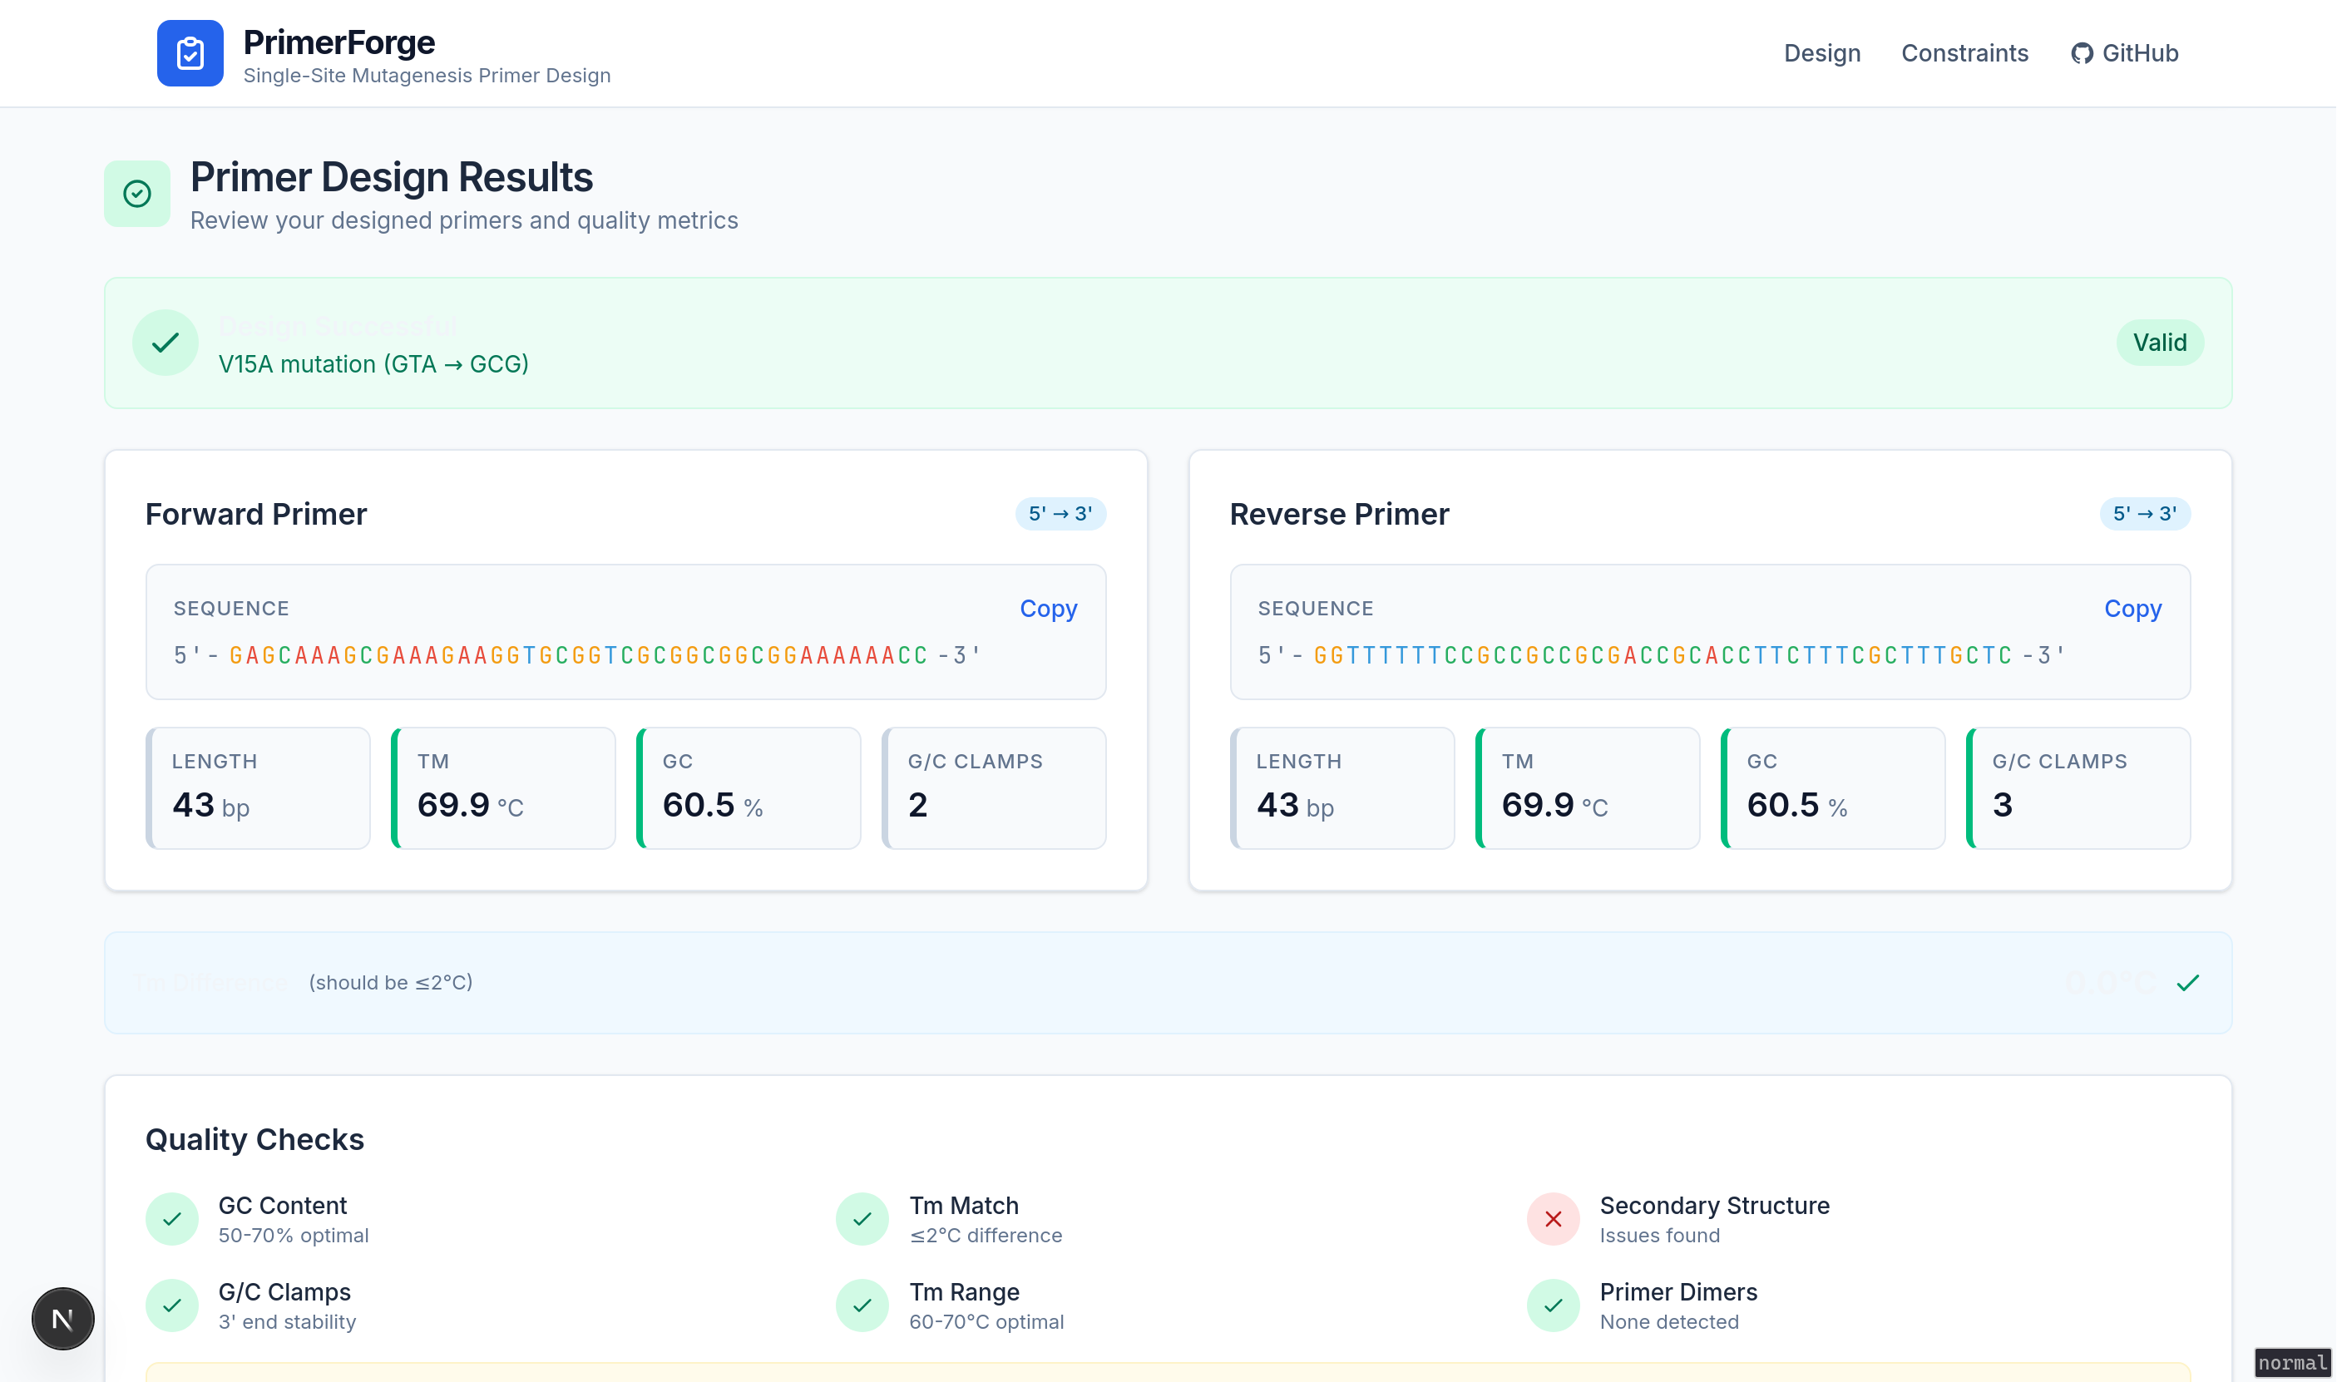Screen dimensions: 2337x1382
Task: Click the Valid status badge
Action: pyautogui.click(x=2159, y=343)
